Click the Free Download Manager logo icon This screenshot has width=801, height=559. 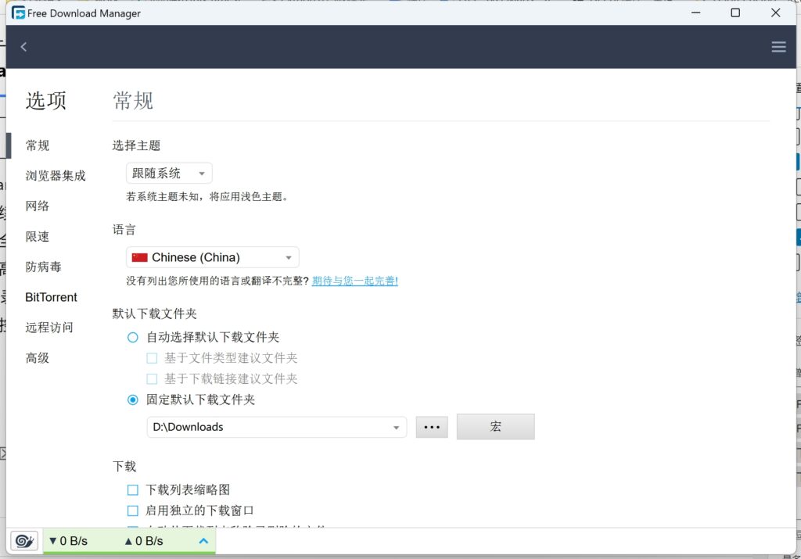pyautogui.click(x=19, y=13)
